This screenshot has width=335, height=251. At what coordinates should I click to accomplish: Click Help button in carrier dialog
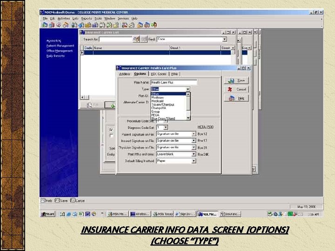[x=236, y=99]
